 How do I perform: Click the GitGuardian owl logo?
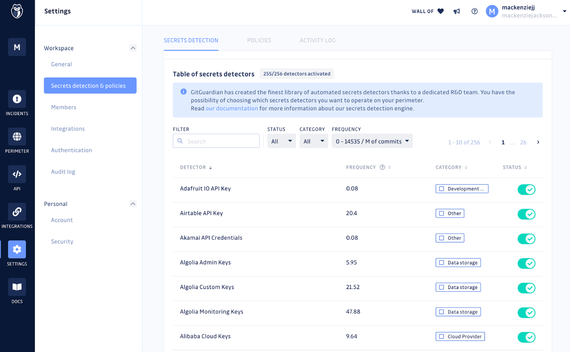click(17, 11)
